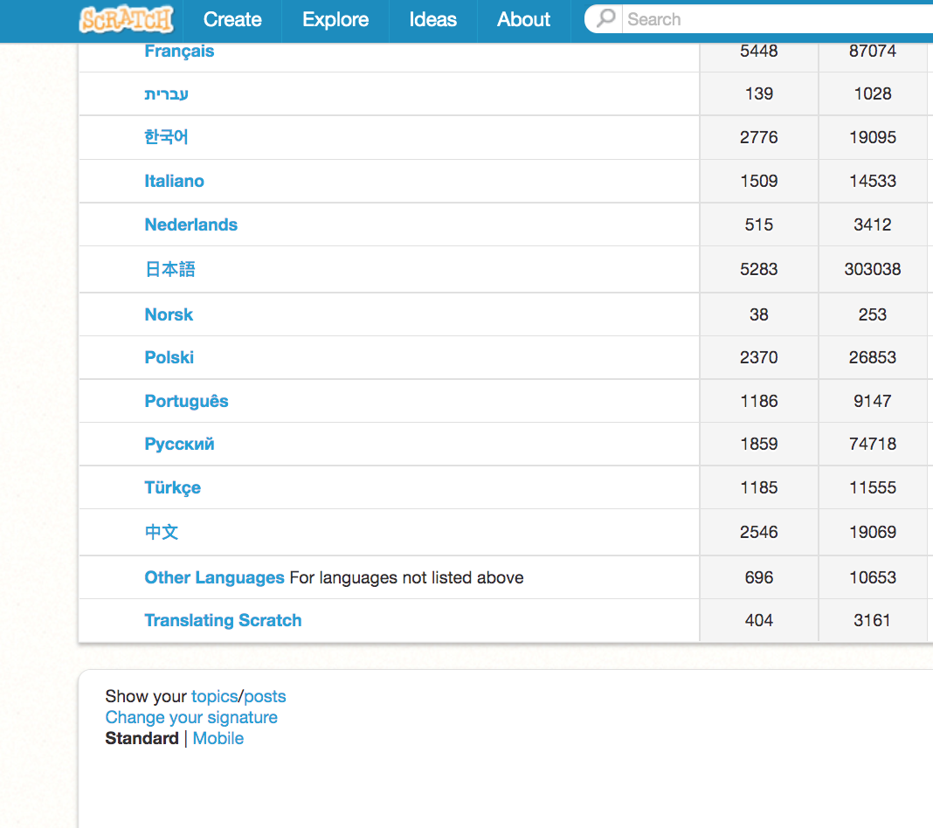
Task: Open the Translating Scratch forum
Action: tap(223, 620)
